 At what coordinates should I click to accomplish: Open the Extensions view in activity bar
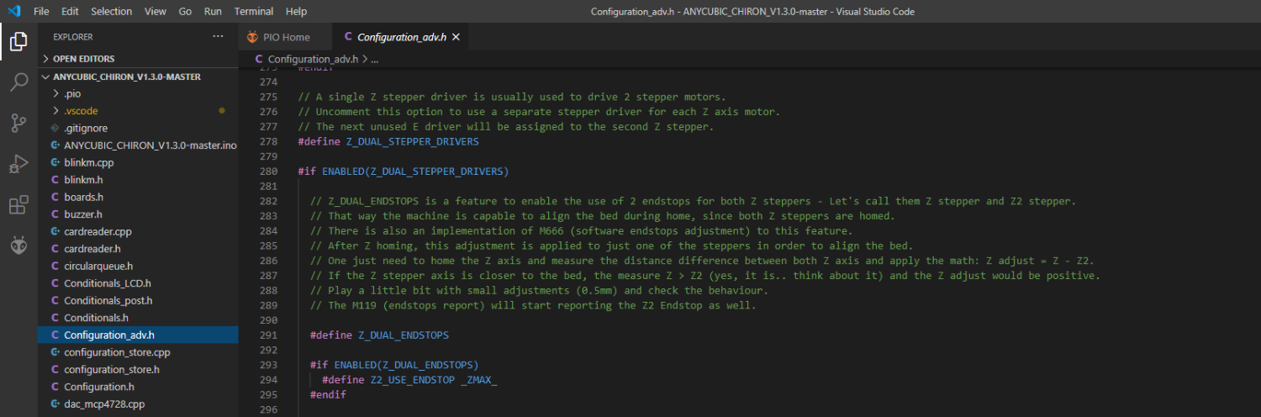click(x=18, y=204)
